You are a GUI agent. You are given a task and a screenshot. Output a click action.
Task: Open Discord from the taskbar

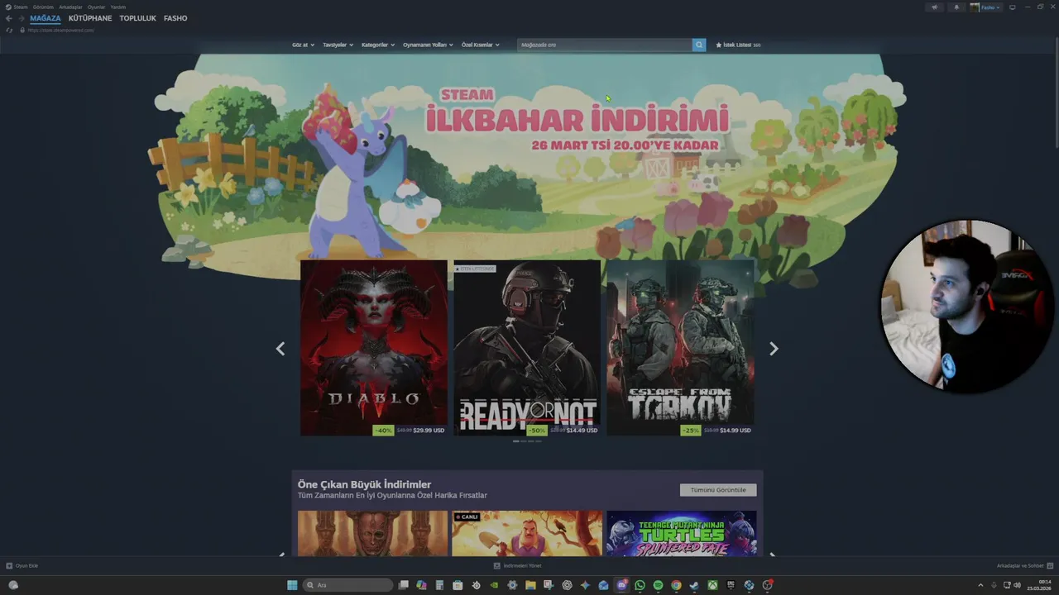click(622, 585)
